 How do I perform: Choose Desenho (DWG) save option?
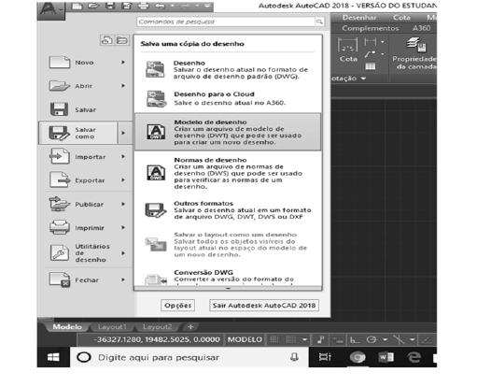[x=228, y=69]
